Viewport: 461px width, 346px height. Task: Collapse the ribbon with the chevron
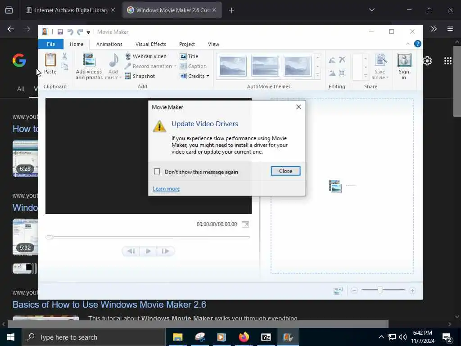pyautogui.click(x=408, y=44)
